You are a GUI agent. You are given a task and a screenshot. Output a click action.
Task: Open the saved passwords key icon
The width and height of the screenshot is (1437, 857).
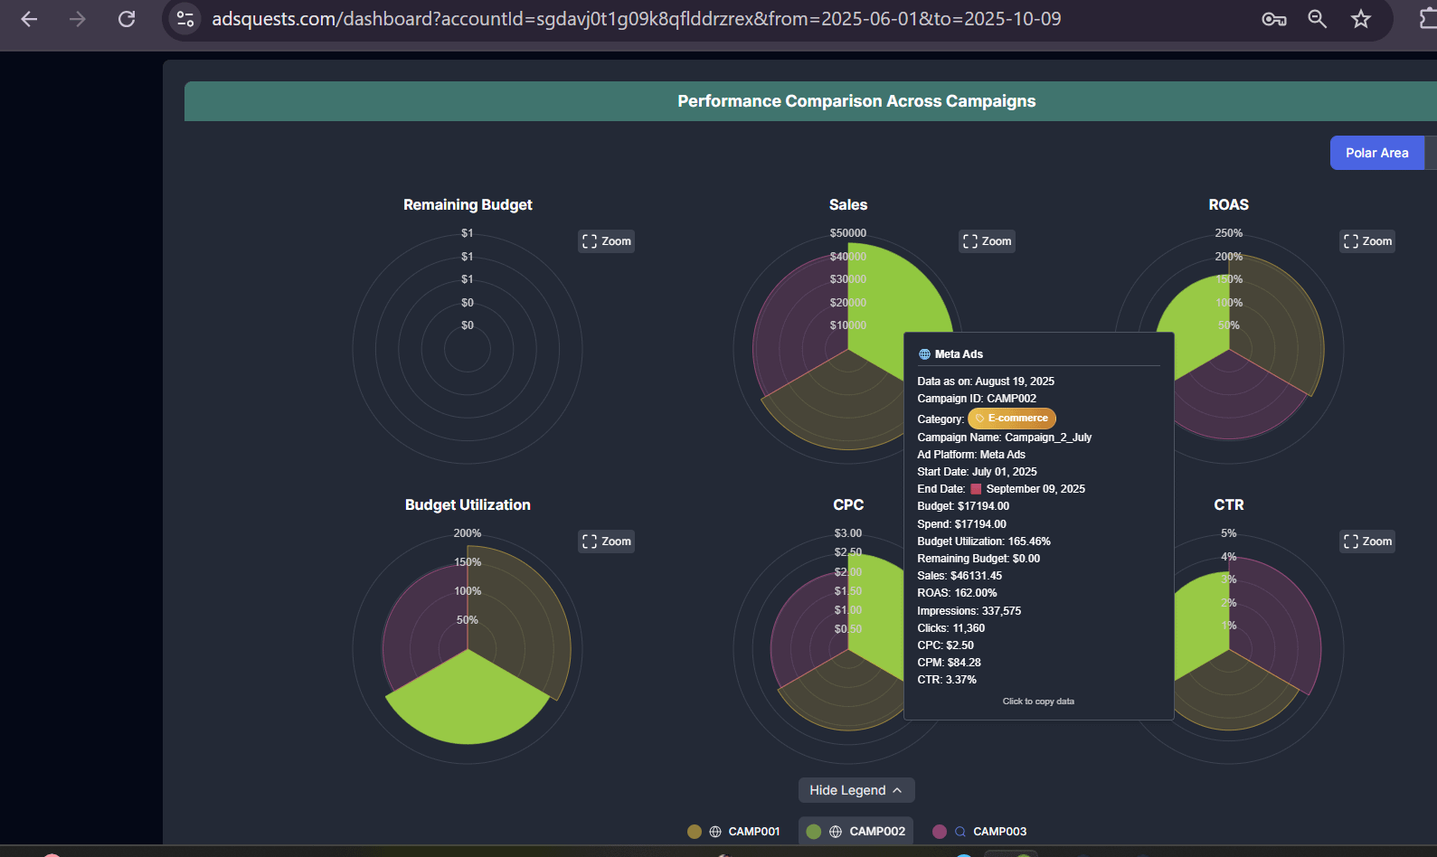pyautogui.click(x=1273, y=19)
